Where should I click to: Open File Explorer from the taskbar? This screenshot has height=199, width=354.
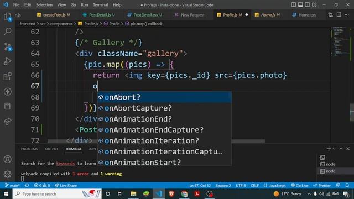coord(133,194)
